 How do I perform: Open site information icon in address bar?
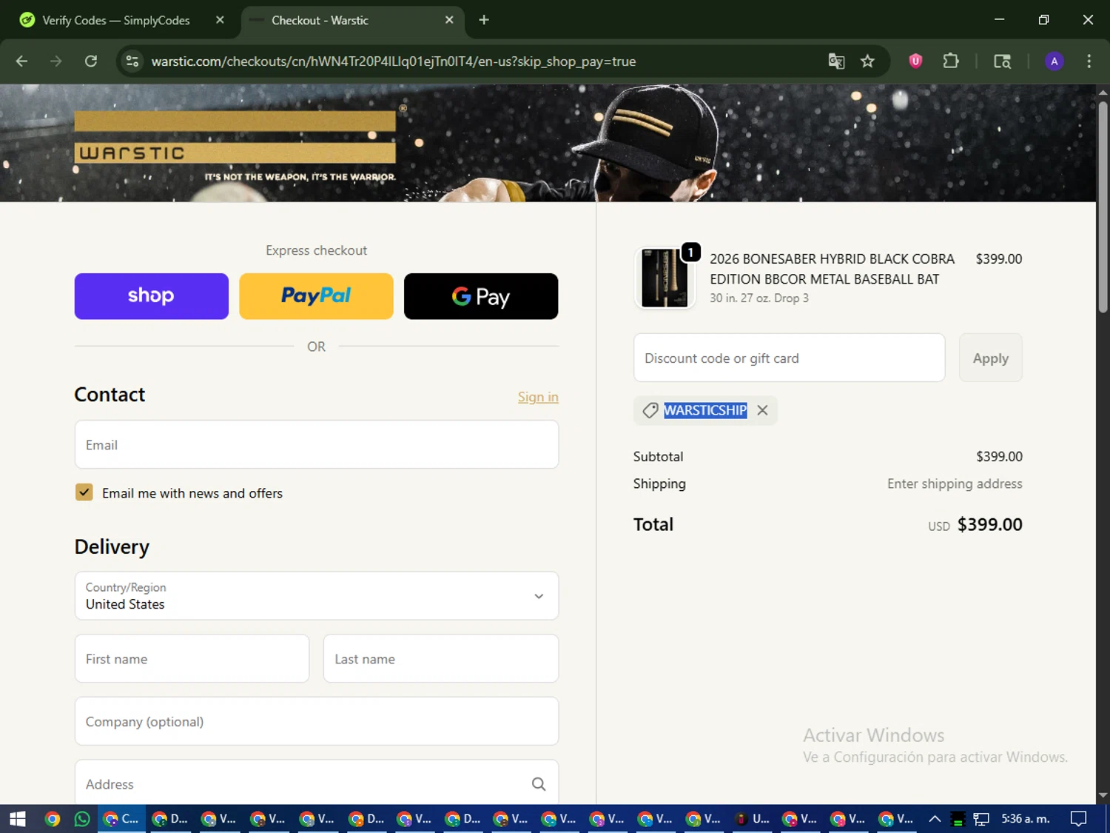coord(132,61)
